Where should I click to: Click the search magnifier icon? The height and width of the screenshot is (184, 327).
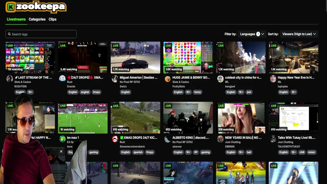click(9, 34)
